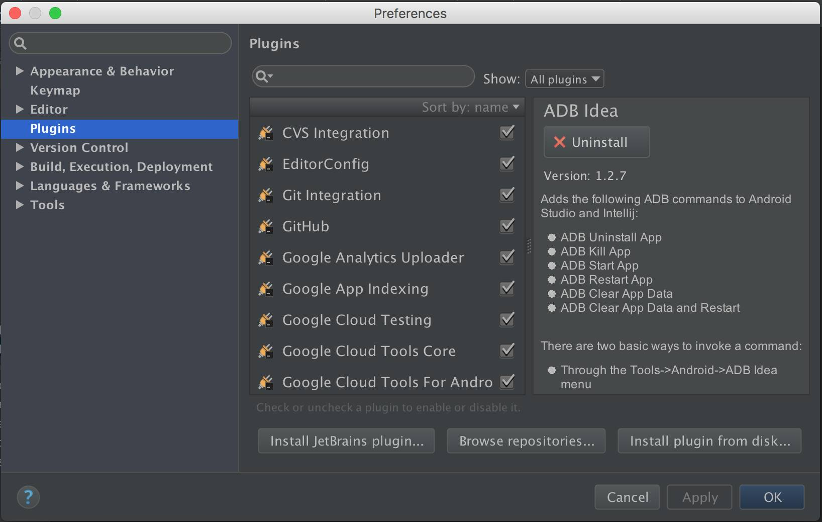Viewport: 822px width, 522px height.
Task: Uncheck the Google Analytics Uploader plugin
Action: point(507,257)
